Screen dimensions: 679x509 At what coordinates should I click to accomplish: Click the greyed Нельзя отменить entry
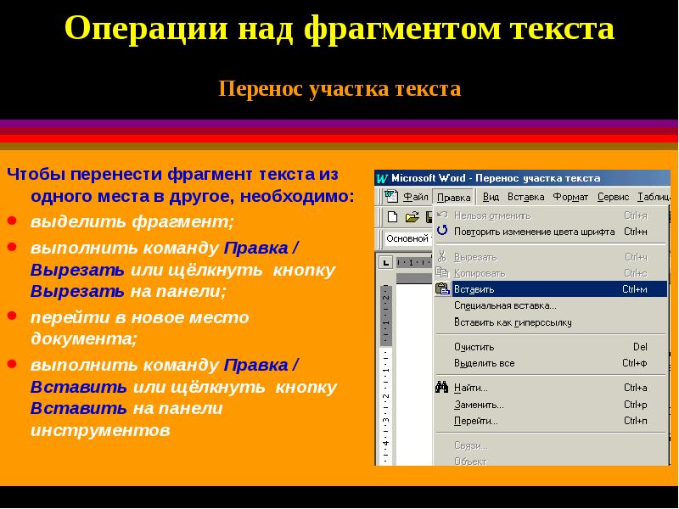click(551, 215)
